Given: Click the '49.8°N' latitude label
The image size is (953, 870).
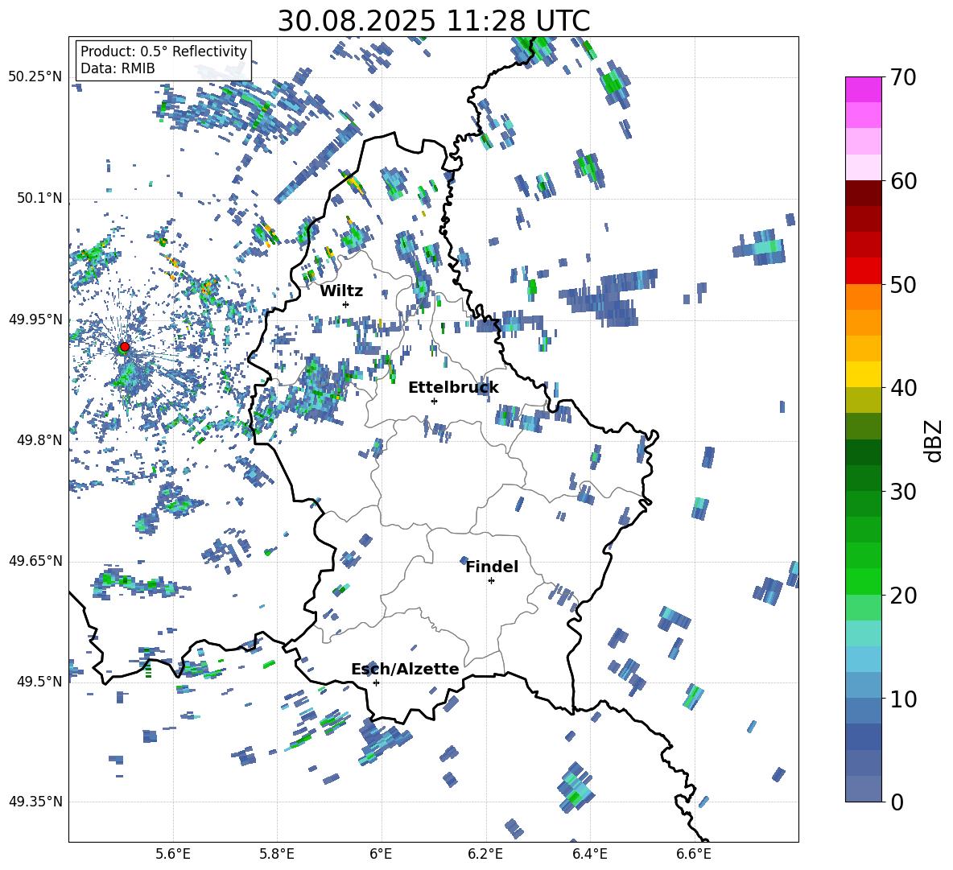Looking at the screenshot, I should tap(40, 440).
